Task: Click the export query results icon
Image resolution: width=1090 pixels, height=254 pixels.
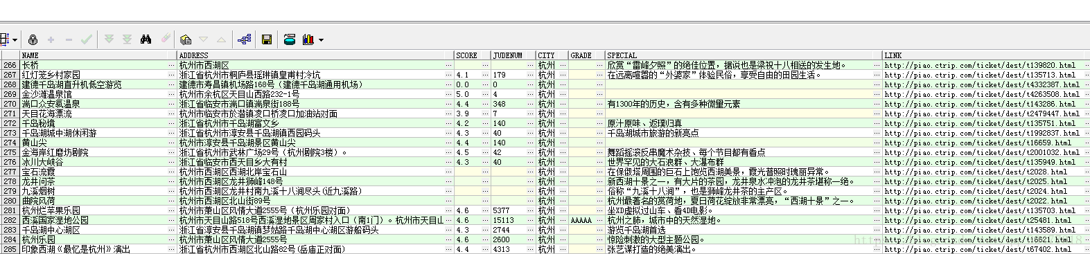Action: coord(290,39)
